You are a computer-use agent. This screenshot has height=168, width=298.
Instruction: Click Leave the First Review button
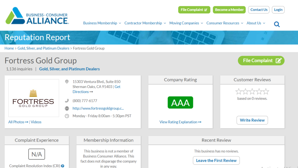tap(216, 160)
